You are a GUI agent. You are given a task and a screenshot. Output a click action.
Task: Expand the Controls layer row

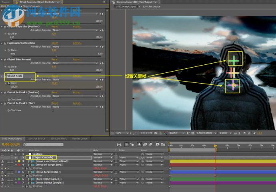tap(16, 154)
